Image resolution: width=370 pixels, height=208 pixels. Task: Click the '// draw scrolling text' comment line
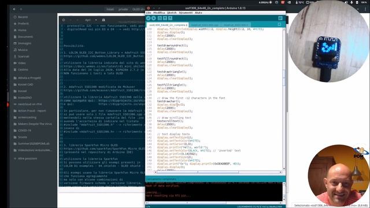[174, 118]
